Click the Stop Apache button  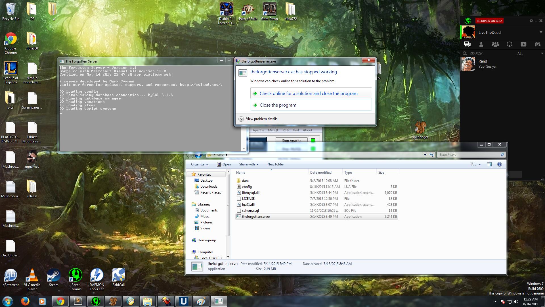pyautogui.click(x=292, y=140)
